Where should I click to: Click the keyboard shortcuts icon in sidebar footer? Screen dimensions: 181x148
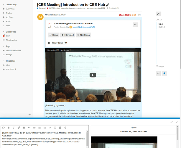click(x=29, y=115)
